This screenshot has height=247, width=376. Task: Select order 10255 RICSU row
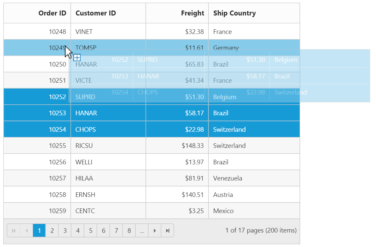(84, 146)
